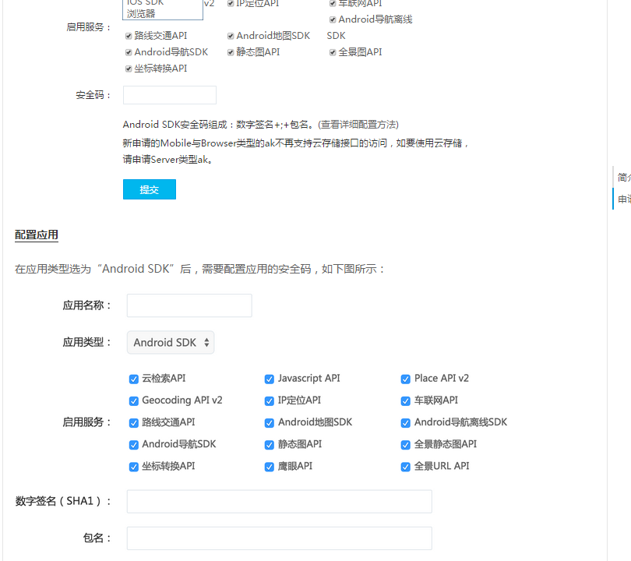
Task: Focus the 应用名称 text field
Action: pos(189,305)
